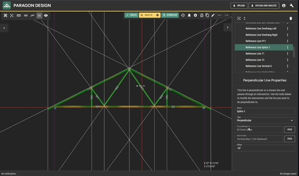This screenshot has width=299, height=176.
Task: Select Reference Line Overhang Right item
Action: point(261,35)
